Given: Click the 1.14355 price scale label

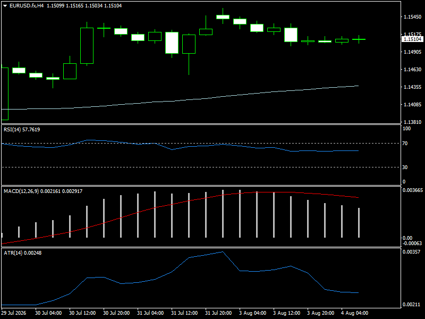Looking at the screenshot, I should pos(413,87).
